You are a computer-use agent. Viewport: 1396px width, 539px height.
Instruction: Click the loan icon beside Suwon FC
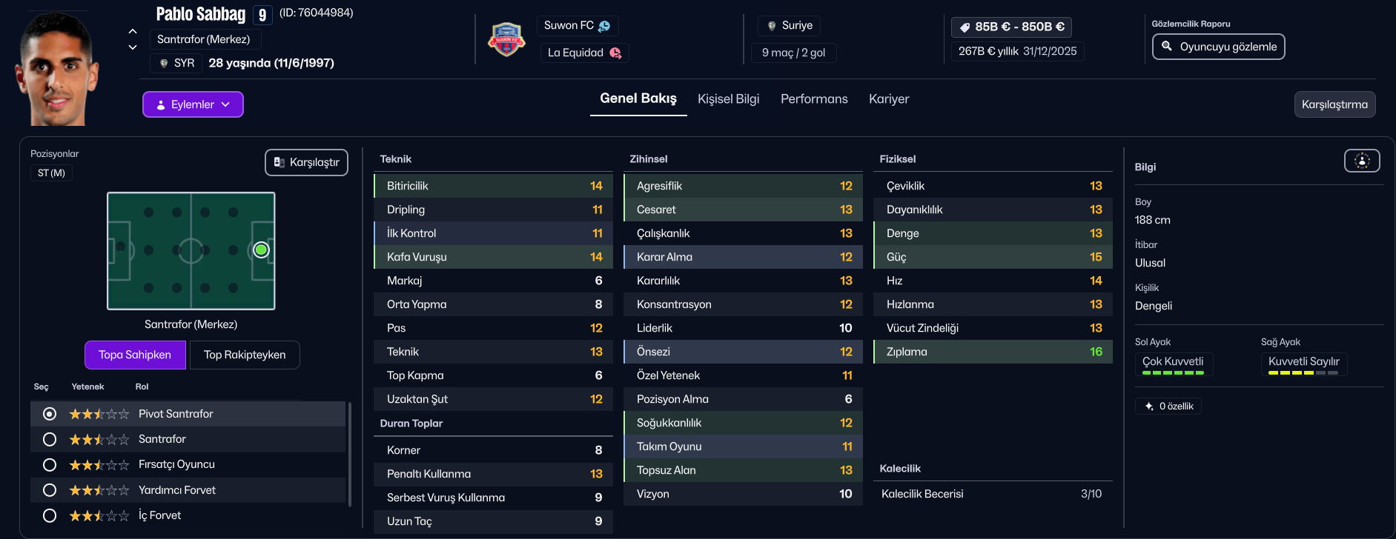coord(604,26)
